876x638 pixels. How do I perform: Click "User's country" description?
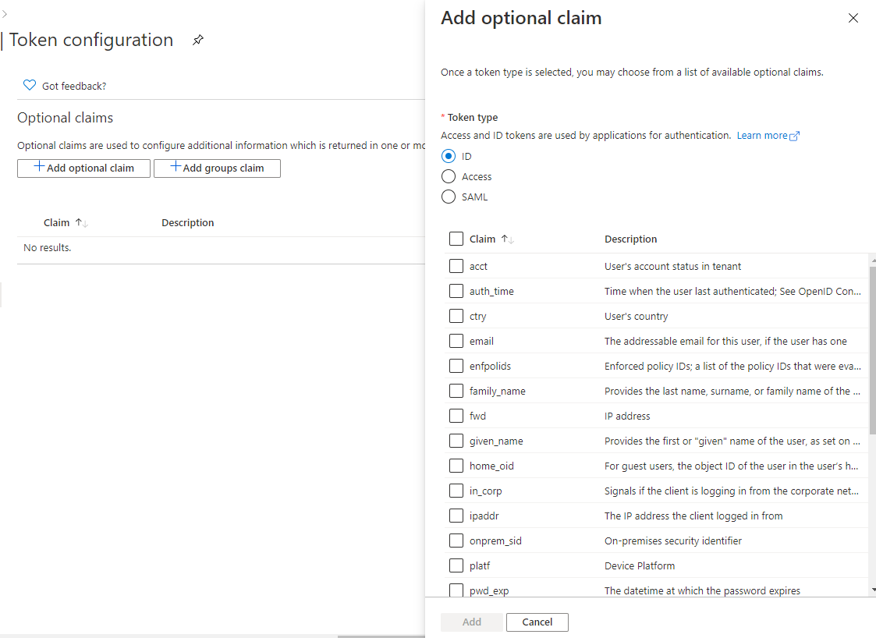(637, 316)
